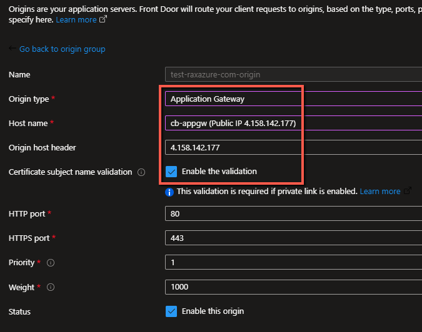Viewport: 422px width, 332px height.
Task: Open Learn more link about private link validation
Action: (x=380, y=191)
